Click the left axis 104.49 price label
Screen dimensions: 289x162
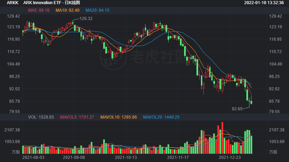pyautogui.click(x=13, y=64)
